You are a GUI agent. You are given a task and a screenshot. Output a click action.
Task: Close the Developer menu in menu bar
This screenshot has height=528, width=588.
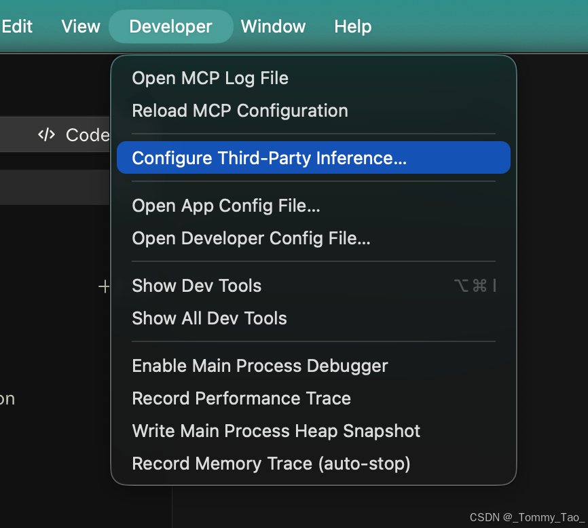171,26
